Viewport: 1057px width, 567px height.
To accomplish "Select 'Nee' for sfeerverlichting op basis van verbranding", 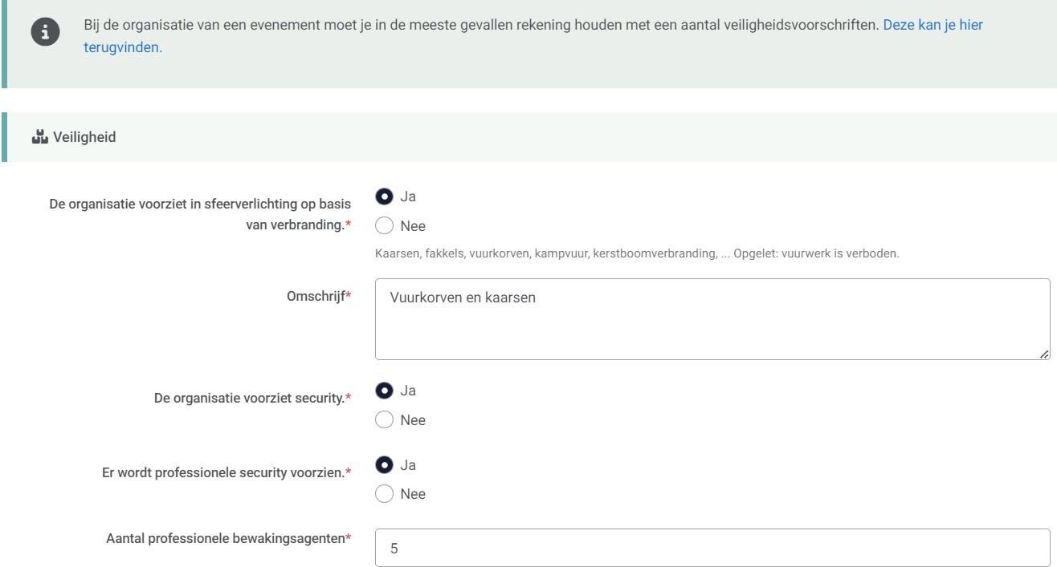I will coord(384,225).
